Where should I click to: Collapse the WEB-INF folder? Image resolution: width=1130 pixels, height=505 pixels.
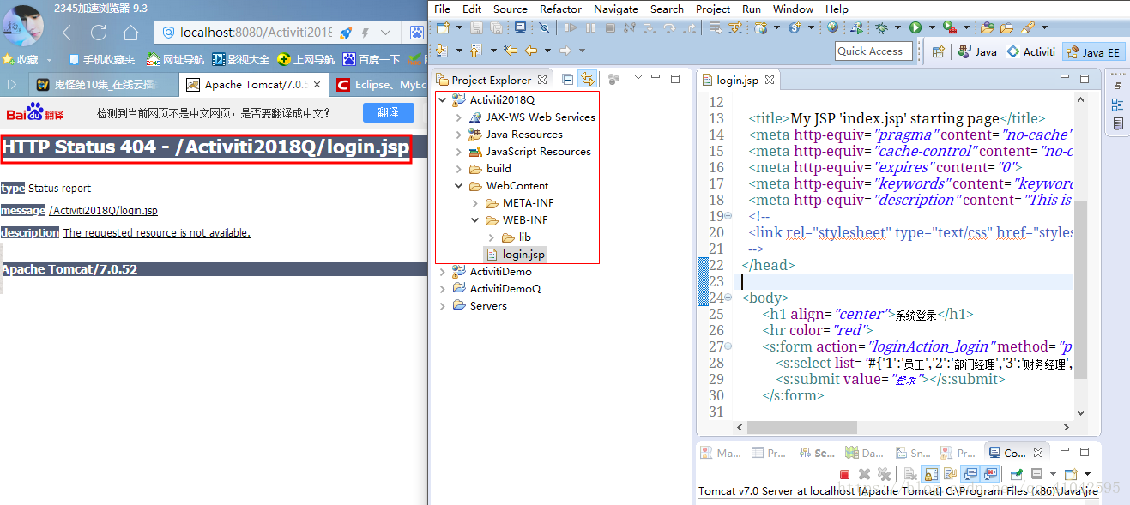pos(475,220)
